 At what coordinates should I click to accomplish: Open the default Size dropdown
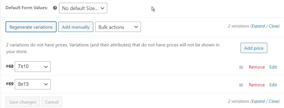point(83,8)
